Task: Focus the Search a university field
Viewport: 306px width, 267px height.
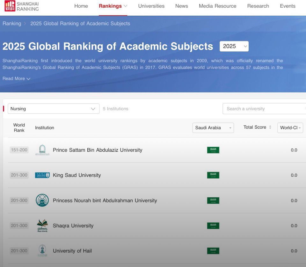Action: tap(264, 109)
